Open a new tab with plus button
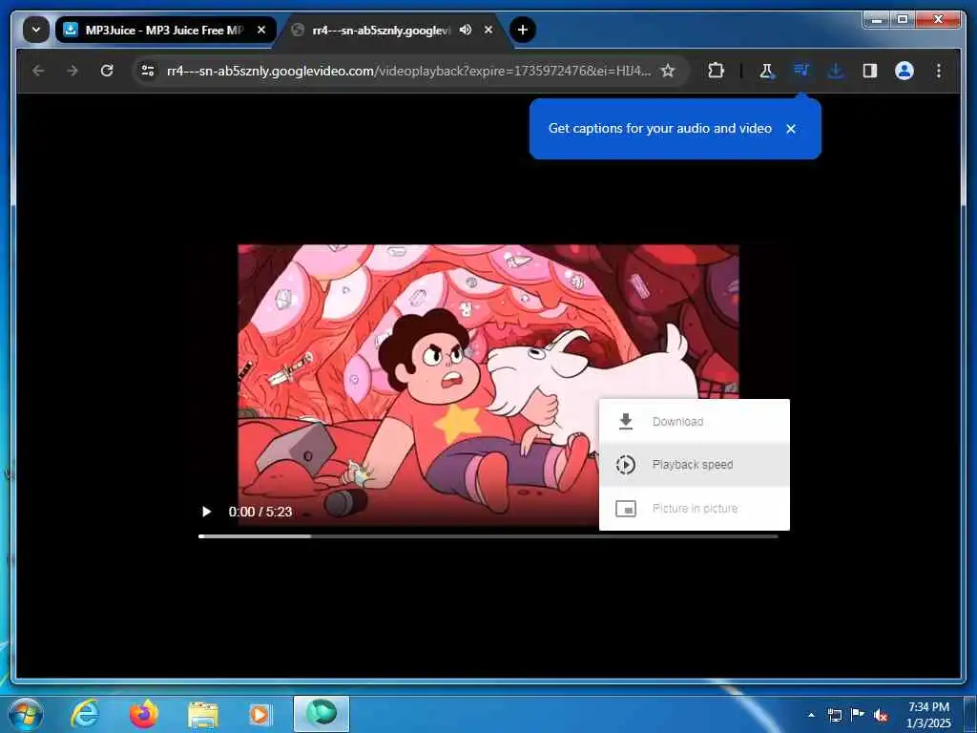977x733 pixels. (x=523, y=30)
